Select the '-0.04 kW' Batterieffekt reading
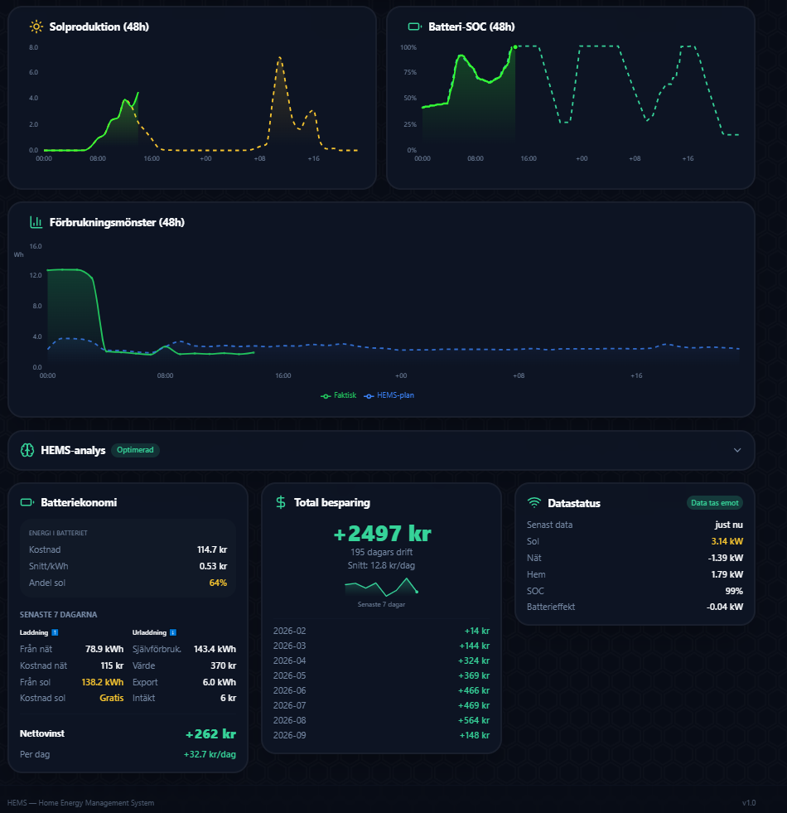Image resolution: width=787 pixels, height=813 pixels. click(x=725, y=607)
